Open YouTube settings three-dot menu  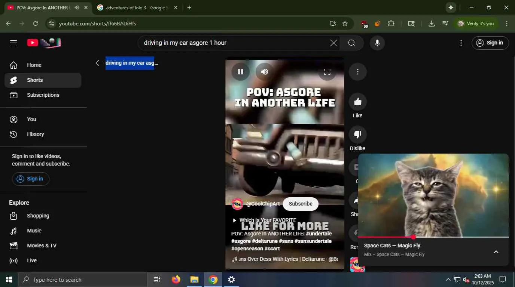click(x=461, y=43)
